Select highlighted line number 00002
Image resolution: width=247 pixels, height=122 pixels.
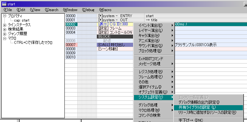click(71, 24)
